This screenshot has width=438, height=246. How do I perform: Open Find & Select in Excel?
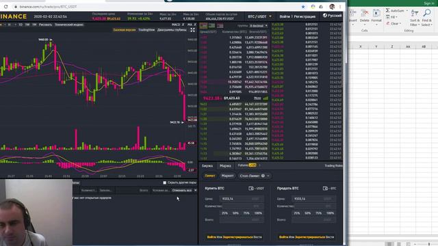point(426,18)
